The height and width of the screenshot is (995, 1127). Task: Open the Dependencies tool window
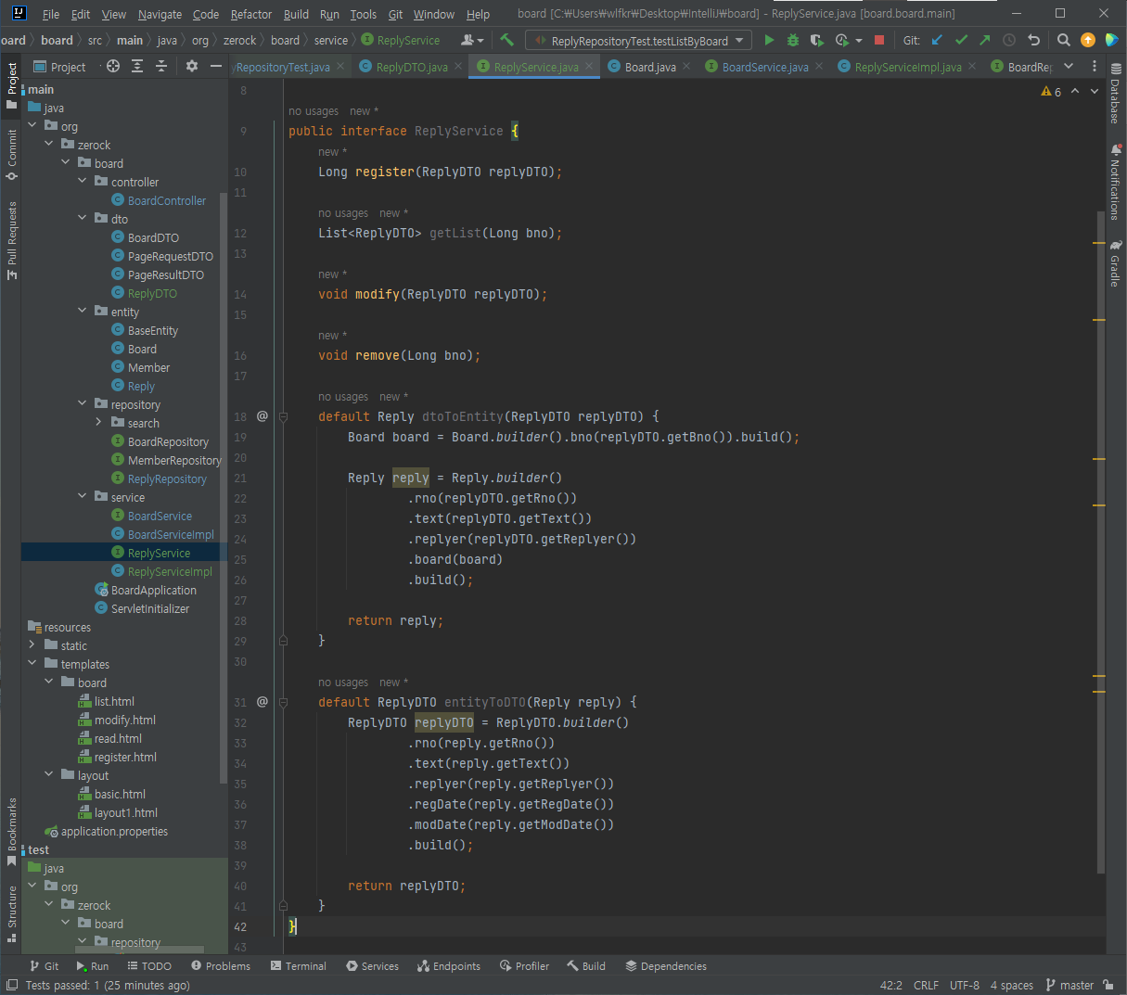point(666,966)
